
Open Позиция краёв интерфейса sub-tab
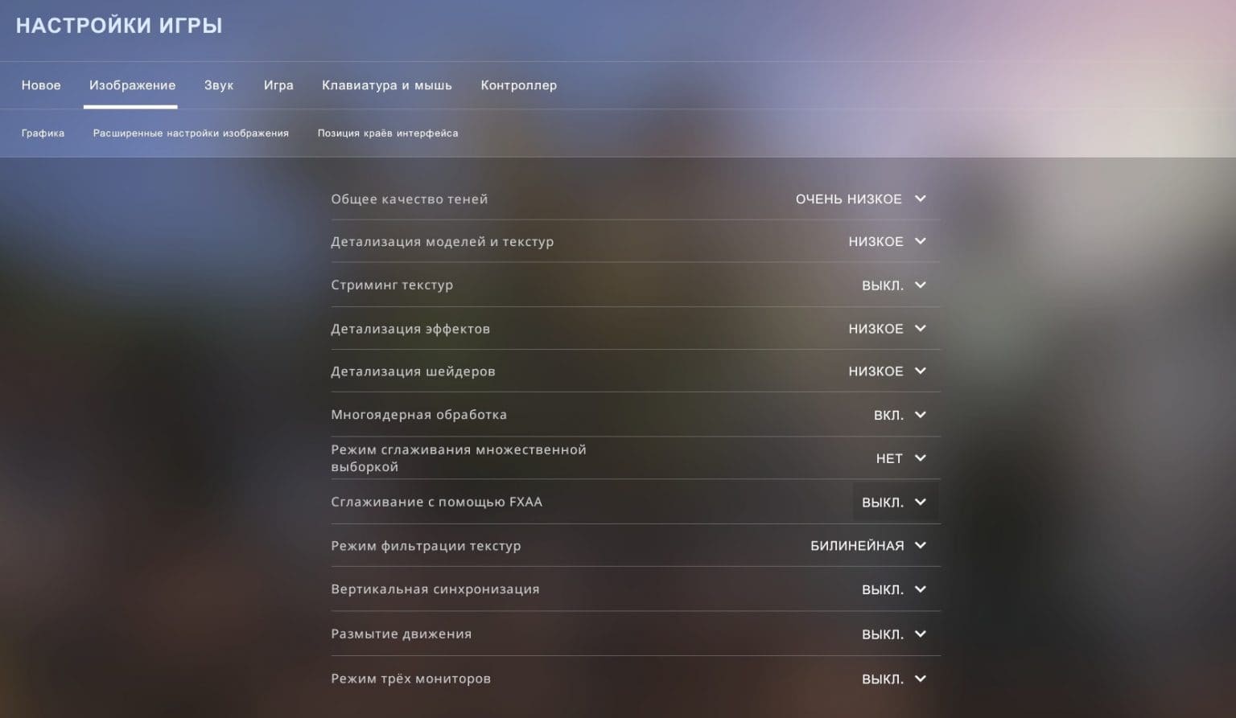pyautogui.click(x=388, y=133)
